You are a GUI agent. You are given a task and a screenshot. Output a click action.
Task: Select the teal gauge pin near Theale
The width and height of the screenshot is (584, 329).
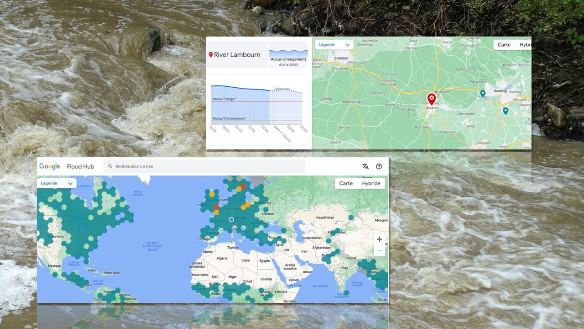[483, 94]
